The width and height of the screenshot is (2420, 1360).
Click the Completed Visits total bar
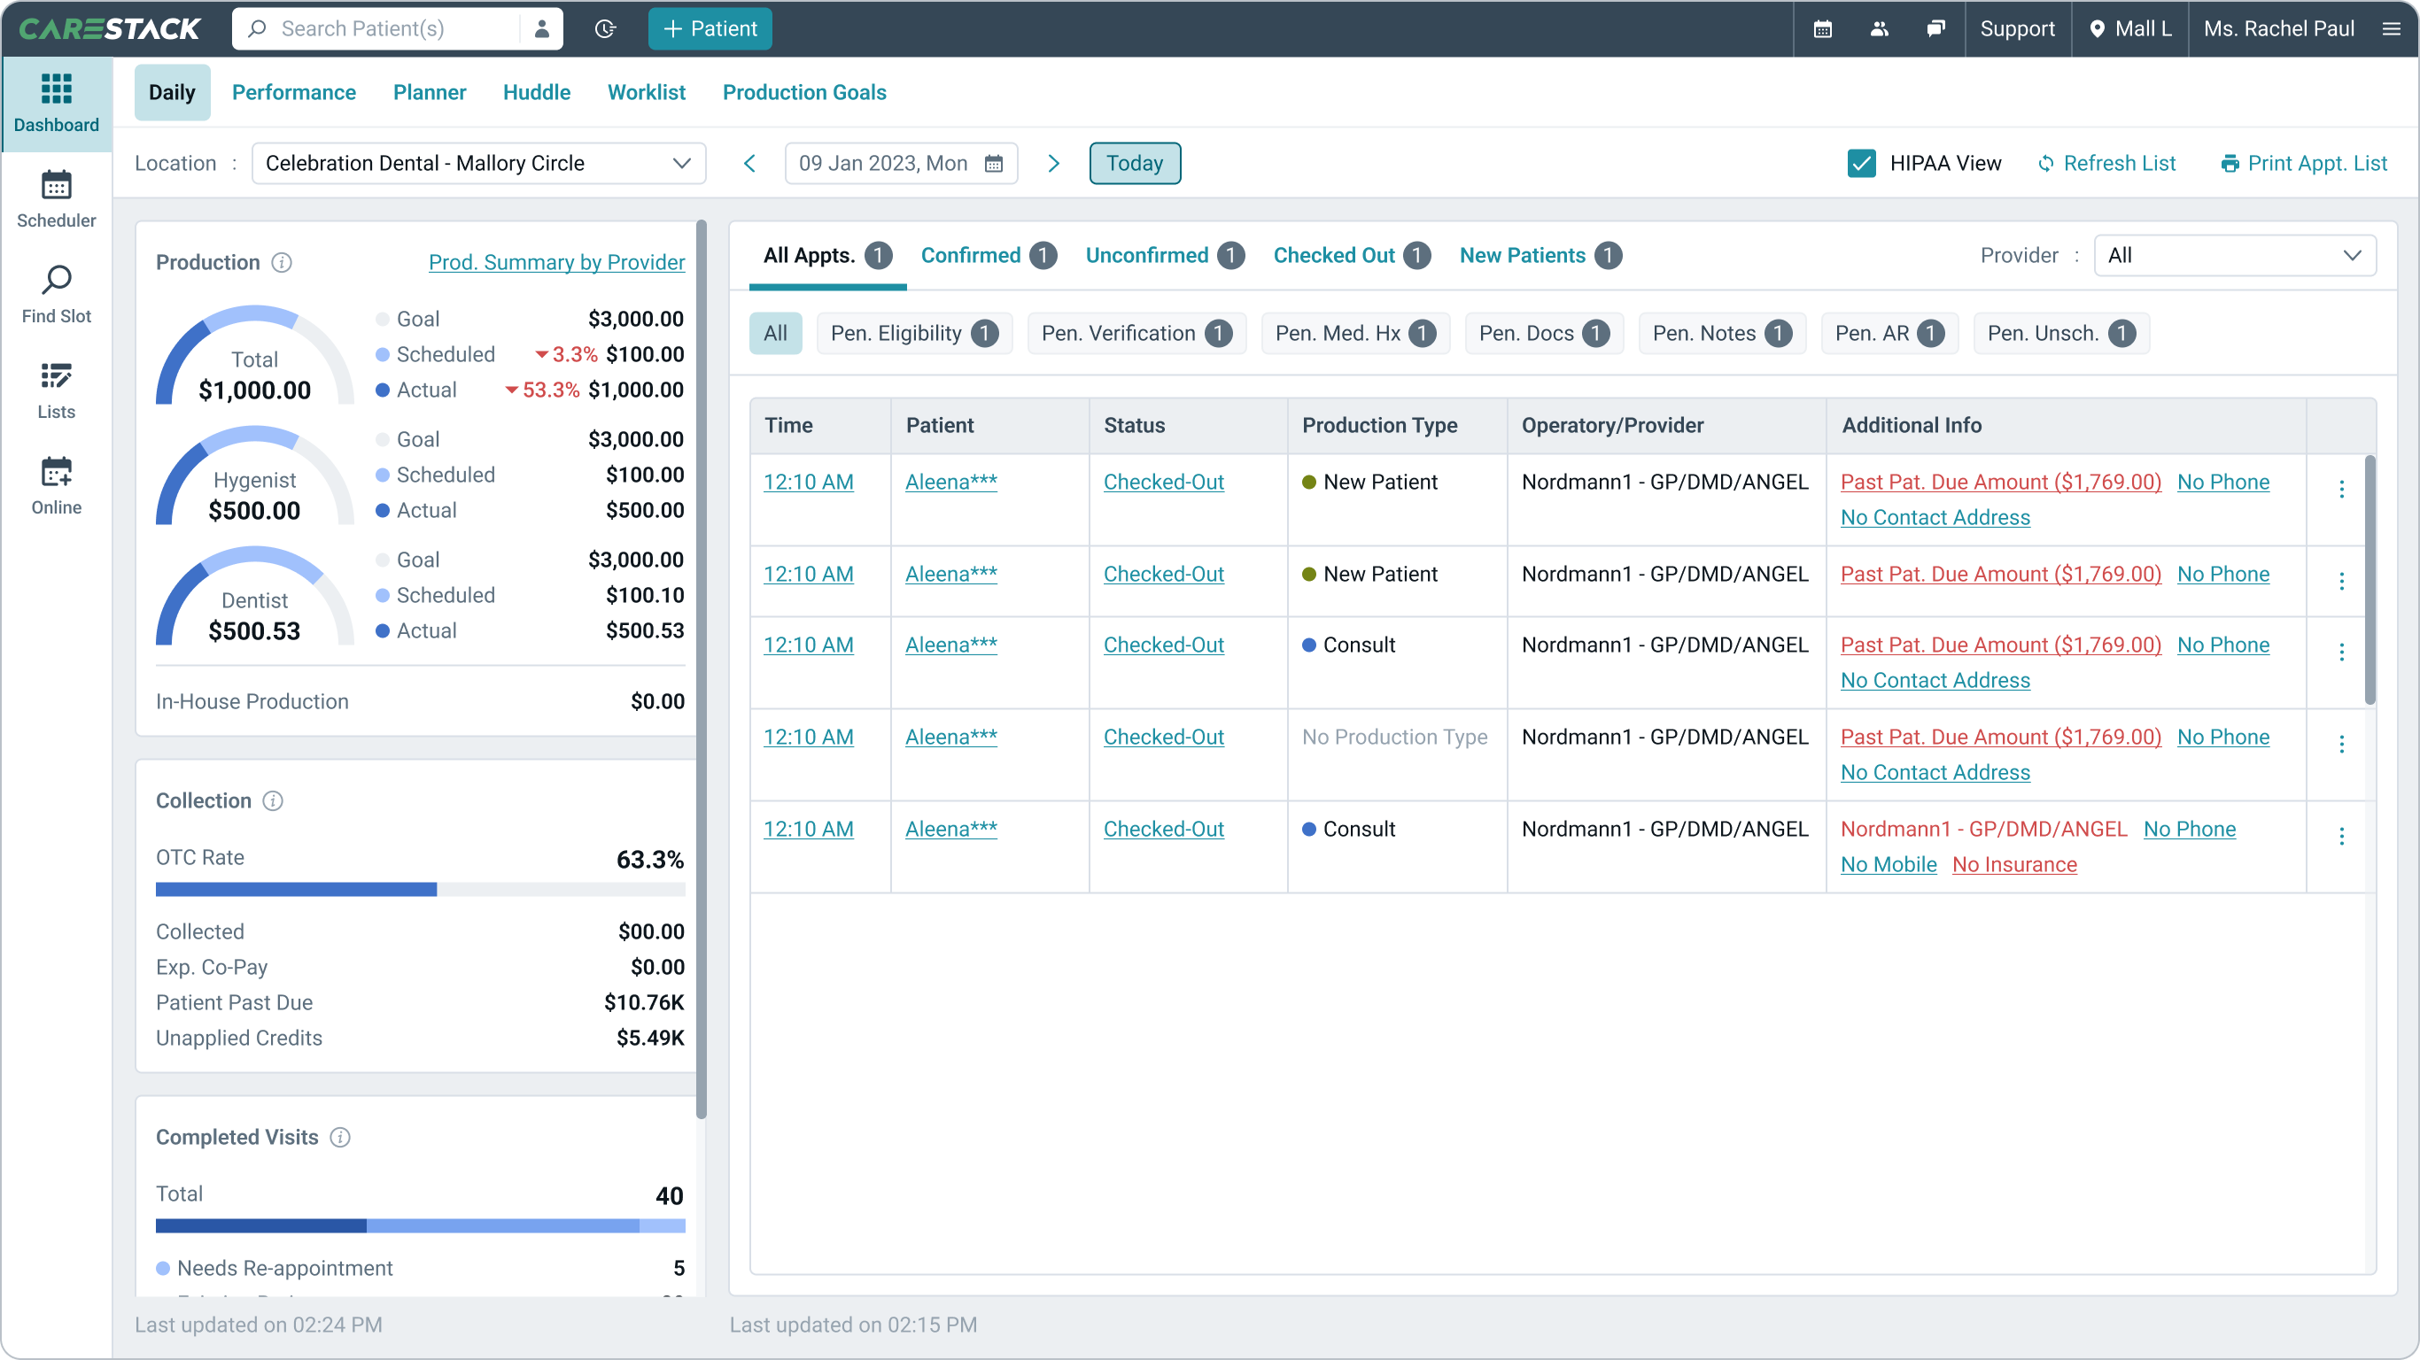click(420, 1225)
